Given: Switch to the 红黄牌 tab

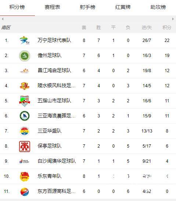Looking at the screenshot, I should tap(123, 7).
